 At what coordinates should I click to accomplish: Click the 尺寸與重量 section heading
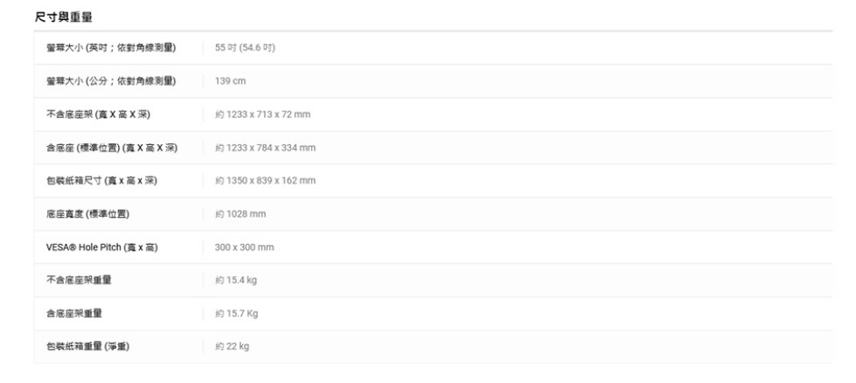point(64,17)
